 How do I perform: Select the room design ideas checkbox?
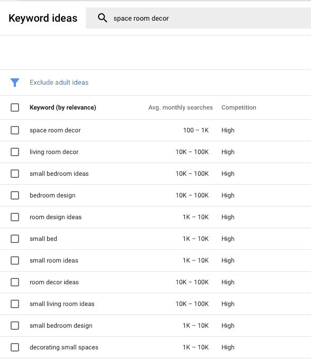15,217
